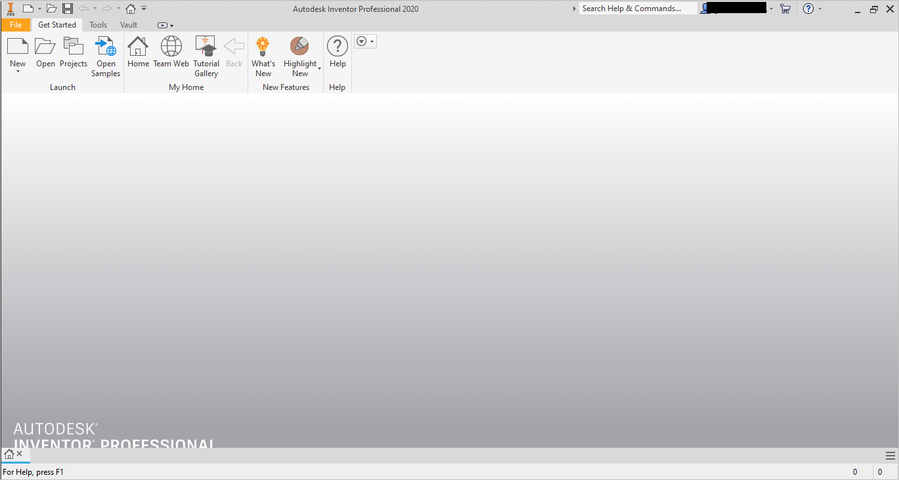Open the Autodesk App Store cart
This screenshot has width=899, height=480.
785,9
